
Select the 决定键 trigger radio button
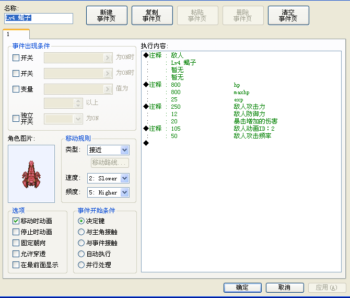tap(81, 221)
